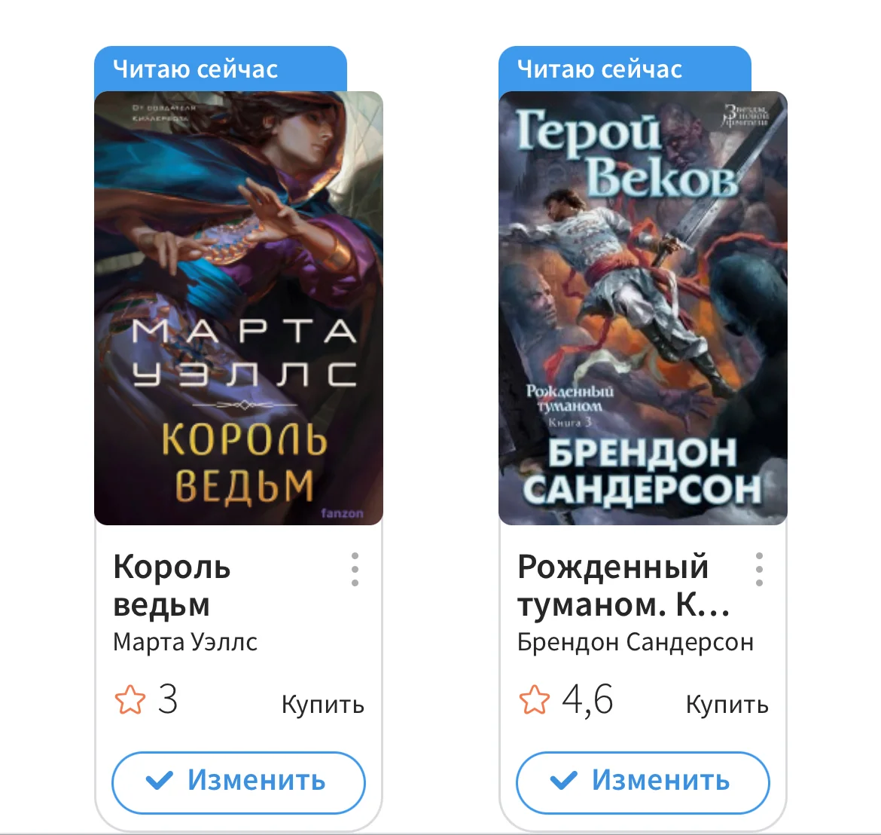Open author page Марта Уэллс
The image size is (881, 835).
[184, 642]
